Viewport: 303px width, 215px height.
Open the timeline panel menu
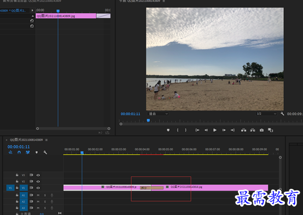[46, 140]
